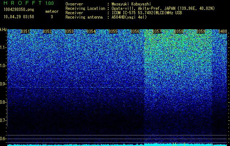
Task: Click the 0358 time marker
Action: (x=179, y=31)
